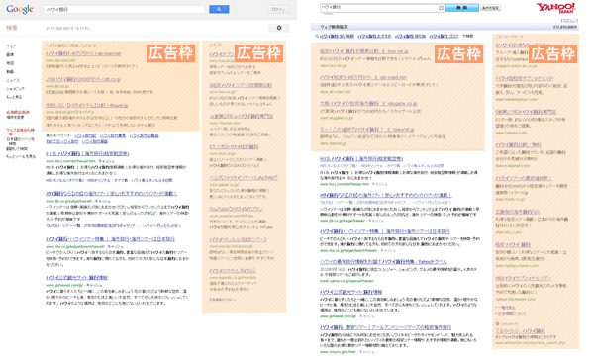
Task: Open the 4travel.jp ad title on Google
Action: (x=87, y=105)
